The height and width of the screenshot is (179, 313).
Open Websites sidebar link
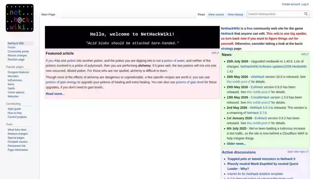coord(13,96)
